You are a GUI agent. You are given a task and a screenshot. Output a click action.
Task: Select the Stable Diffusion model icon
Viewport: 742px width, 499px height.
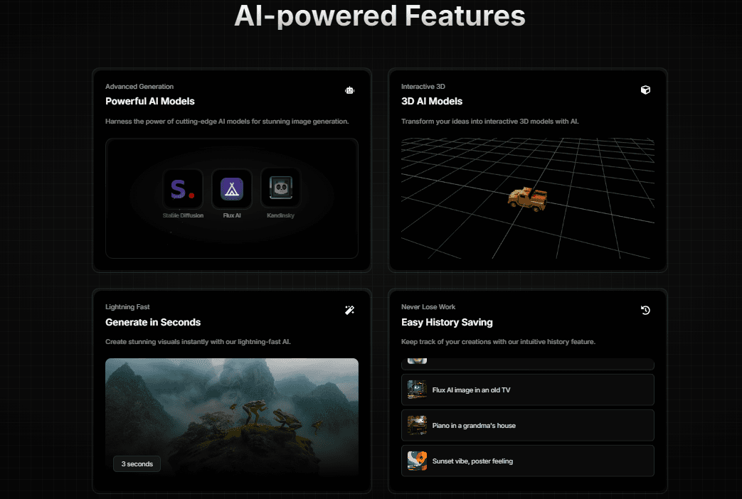click(183, 188)
